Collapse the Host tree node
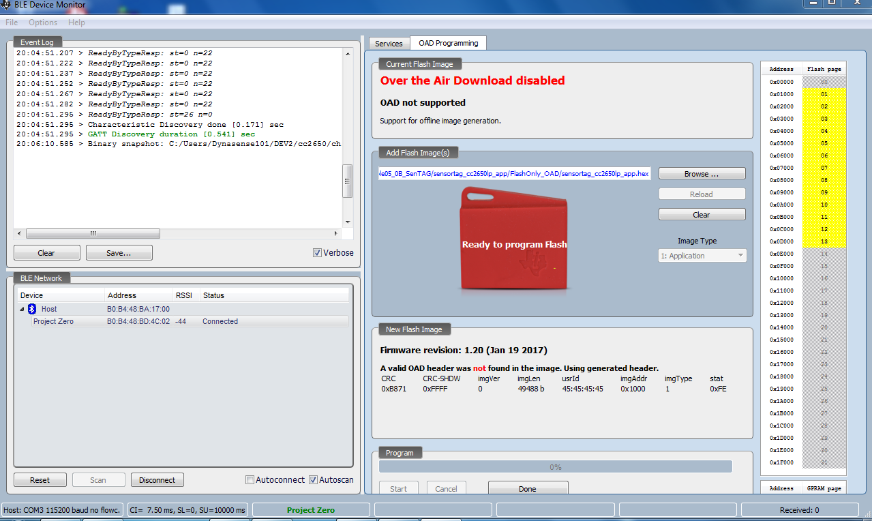Viewport: 872px width, 521px height. click(x=21, y=309)
